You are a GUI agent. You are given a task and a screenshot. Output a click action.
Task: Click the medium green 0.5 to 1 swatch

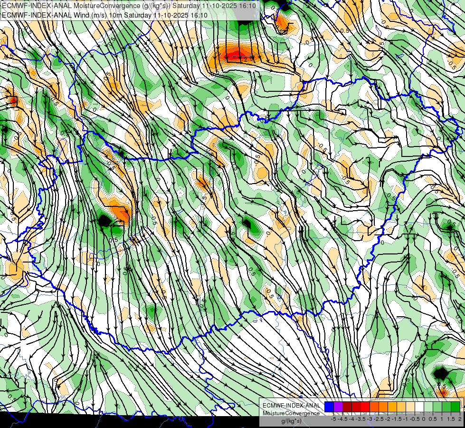[x=437, y=407]
